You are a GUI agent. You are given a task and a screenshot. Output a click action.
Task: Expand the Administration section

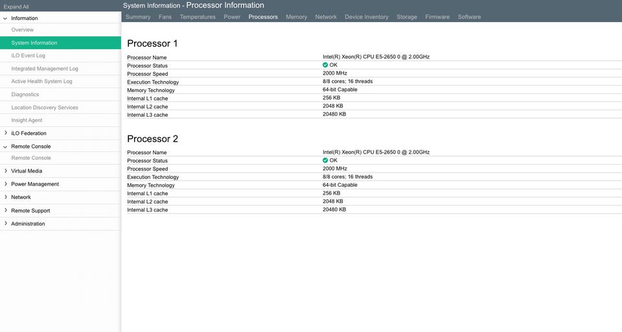pos(5,224)
